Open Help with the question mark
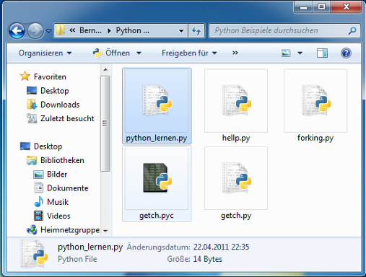This screenshot has height=277, width=366. click(346, 53)
